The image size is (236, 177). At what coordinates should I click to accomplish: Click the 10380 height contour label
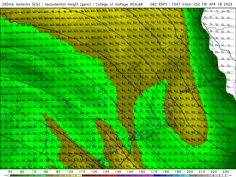6,47
